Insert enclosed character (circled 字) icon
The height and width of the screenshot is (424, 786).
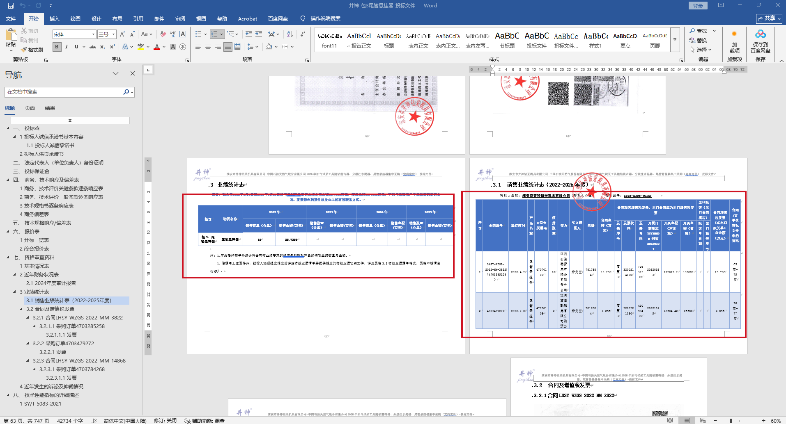point(183,47)
